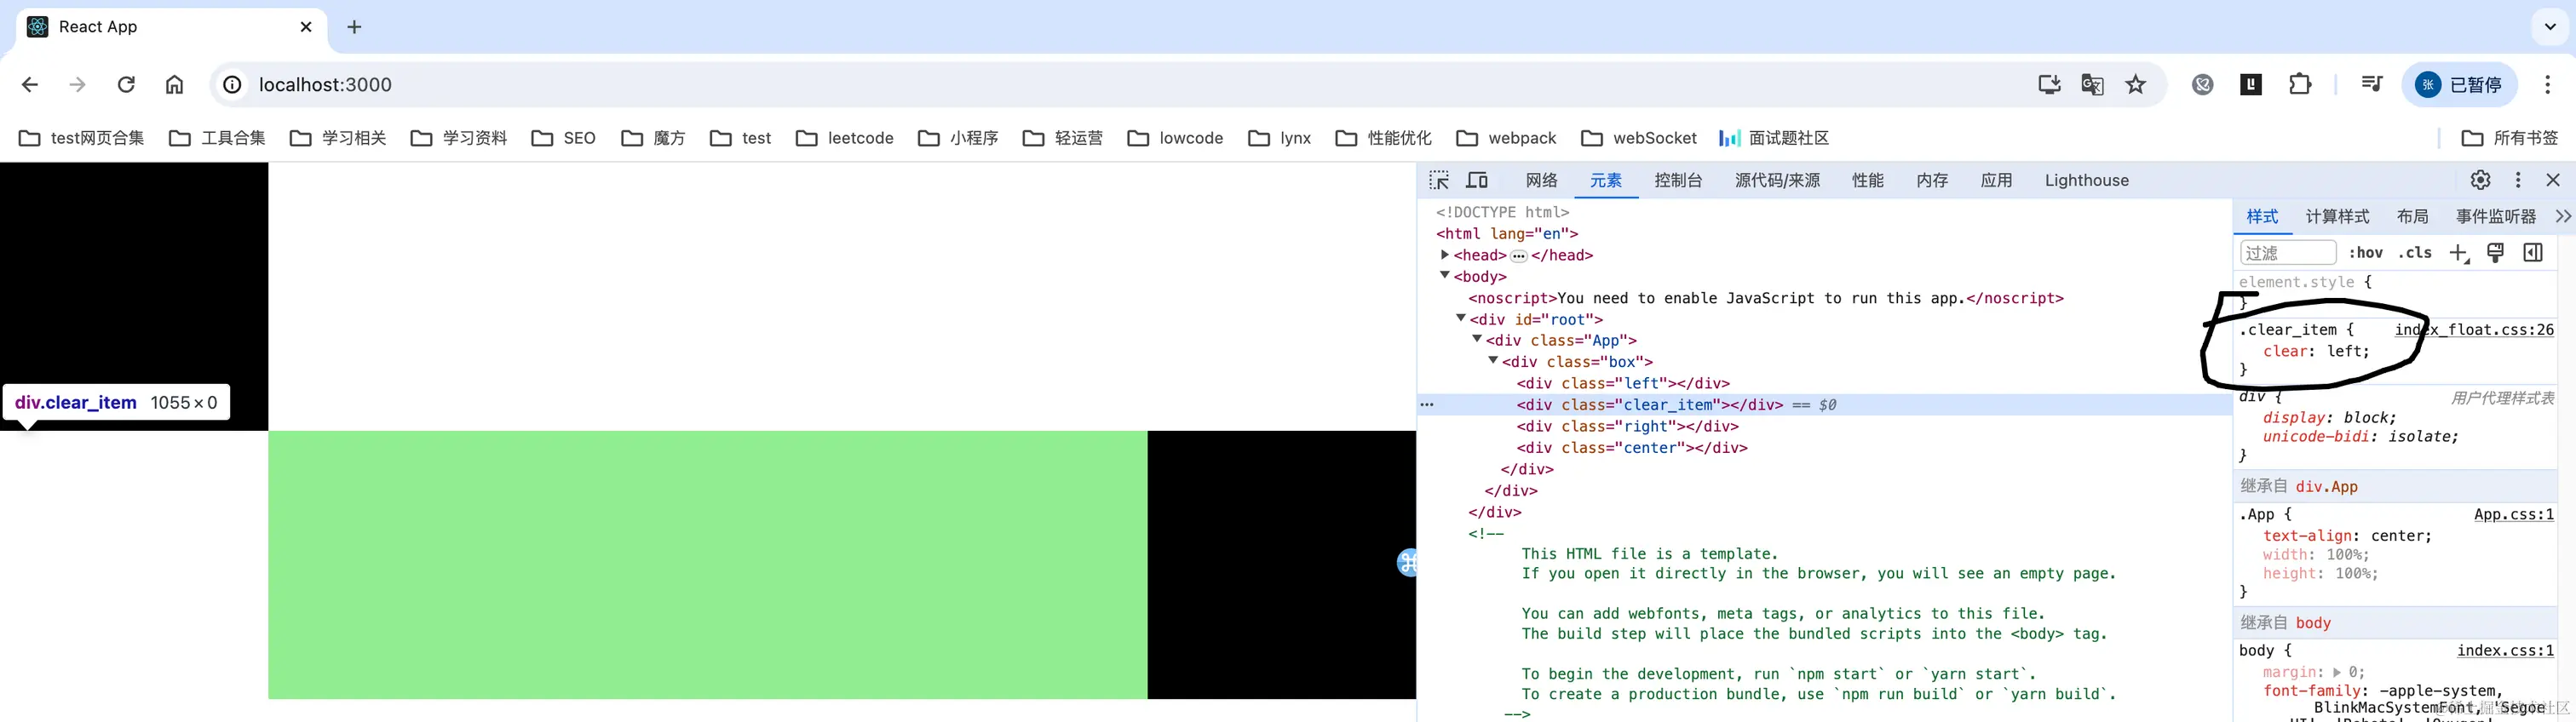
Task: Select the div class right node
Action: [1627, 426]
